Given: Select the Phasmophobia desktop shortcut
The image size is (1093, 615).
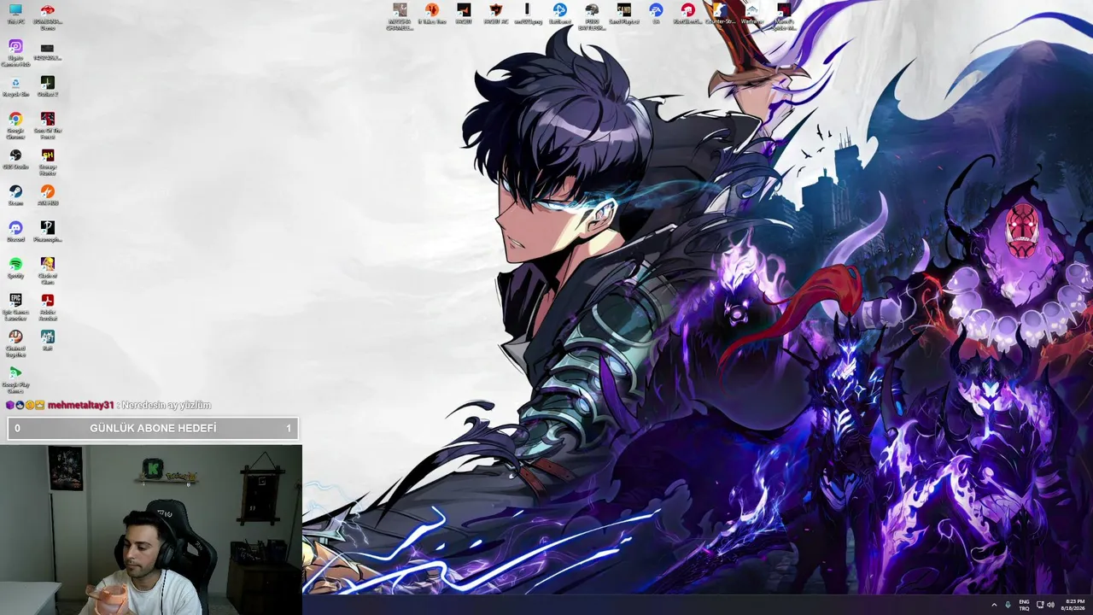Looking at the screenshot, I should pos(48,231).
